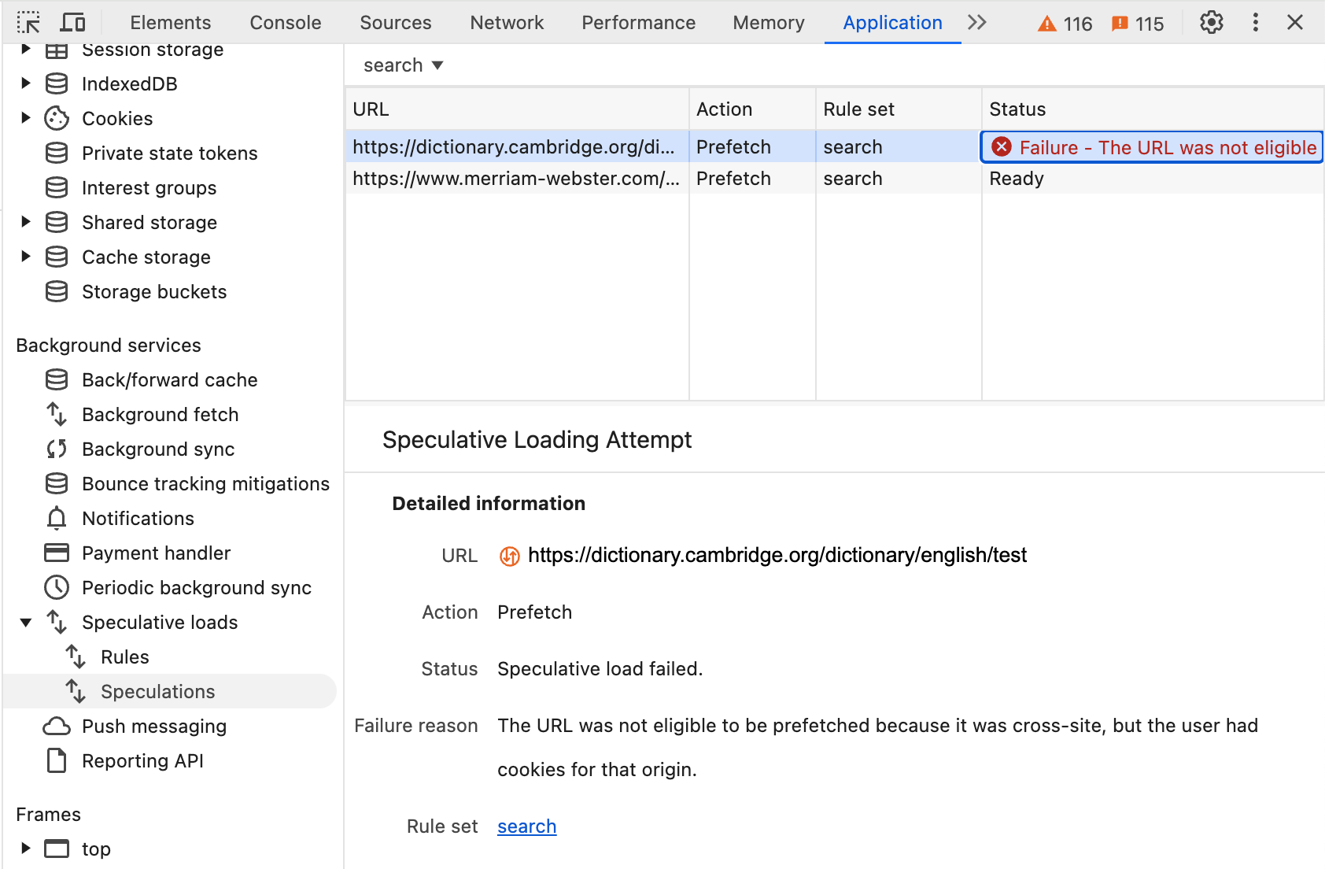The width and height of the screenshot is (1325, 869).
Task: Click the Failure status badge
Action: (1150, 146)
